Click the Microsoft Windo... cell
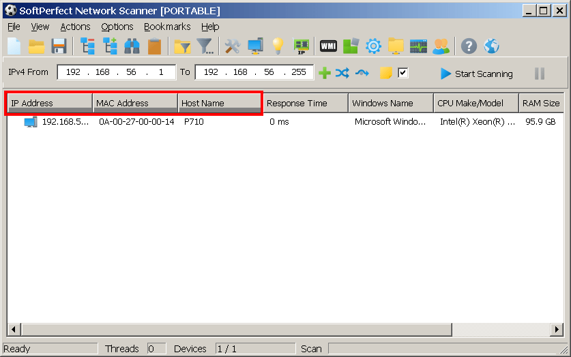 coord(390,122)
